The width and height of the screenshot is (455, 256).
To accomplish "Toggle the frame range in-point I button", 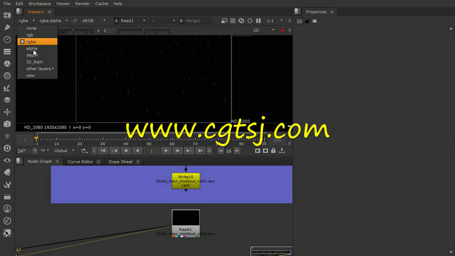I will [94, 151].
